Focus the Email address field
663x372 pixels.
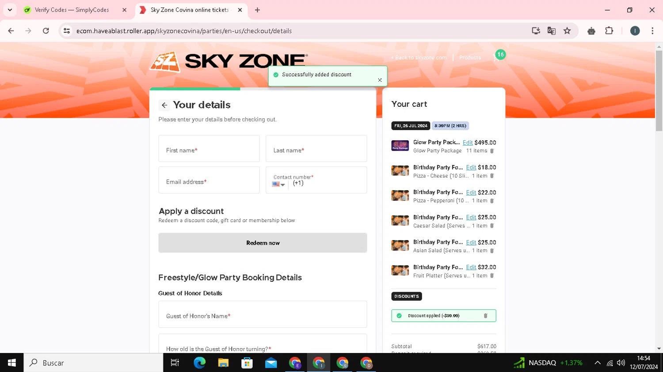[209, 180]
